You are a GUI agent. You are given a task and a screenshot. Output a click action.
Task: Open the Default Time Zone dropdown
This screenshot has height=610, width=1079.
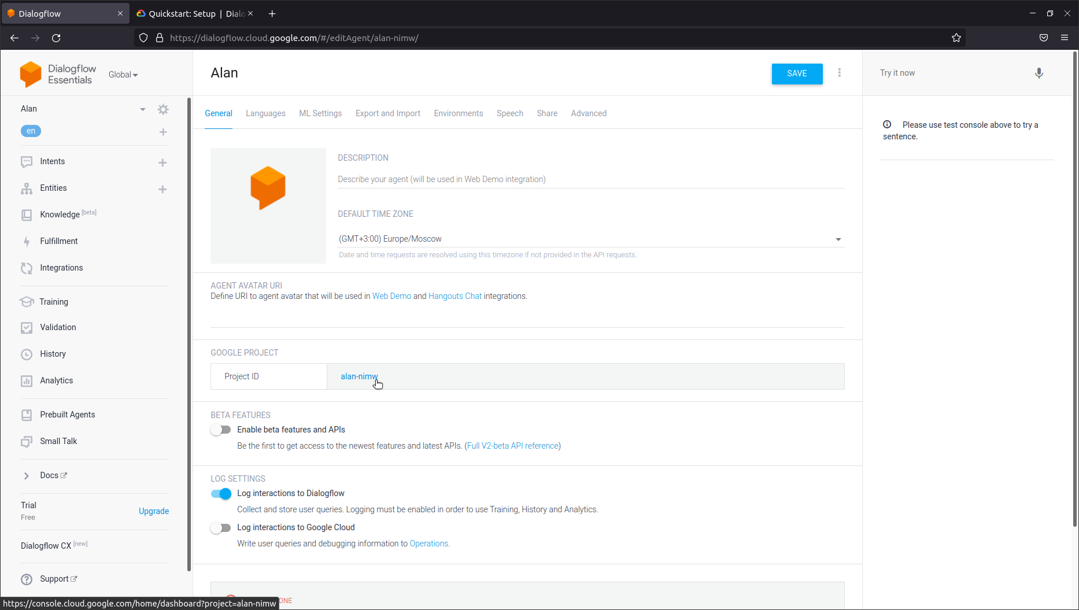point(838,239)
